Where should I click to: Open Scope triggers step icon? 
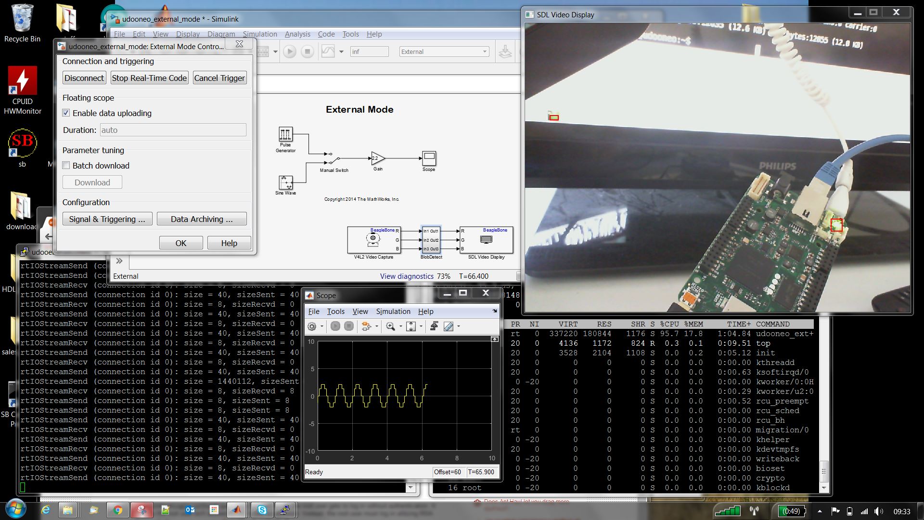tap(434, 326)
